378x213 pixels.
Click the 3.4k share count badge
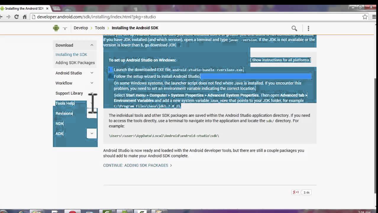coord(306,193)
